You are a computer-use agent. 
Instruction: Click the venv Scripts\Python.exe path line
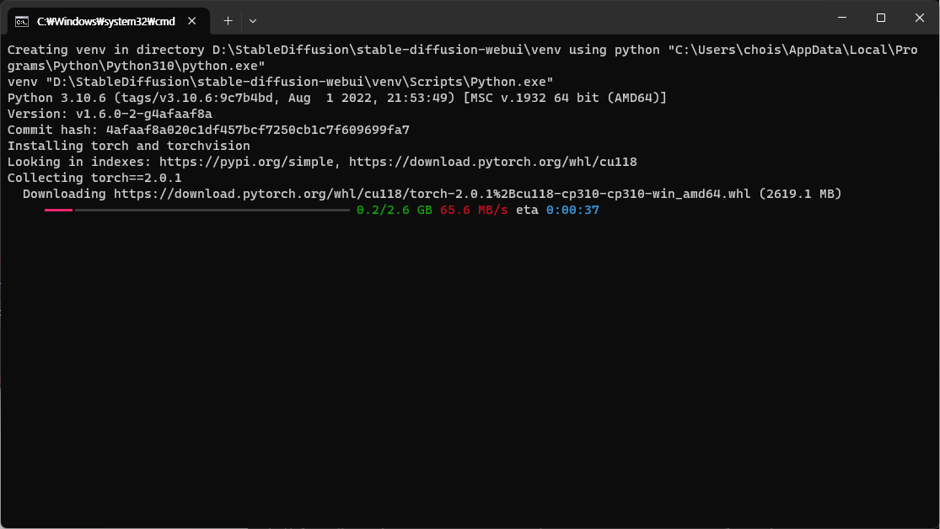tap(280, 82)
